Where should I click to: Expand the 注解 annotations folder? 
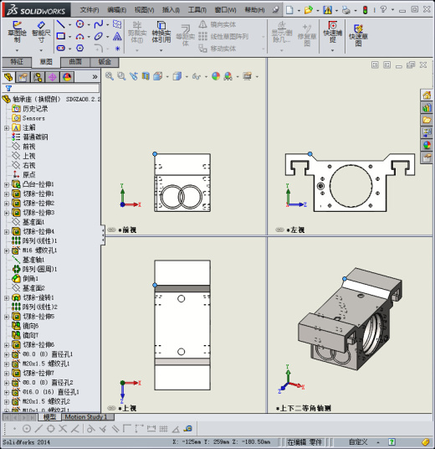click(7, 128)
